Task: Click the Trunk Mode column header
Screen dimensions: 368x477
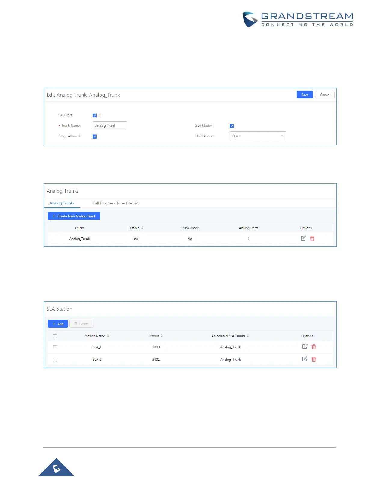Action: tap(190, 228)
